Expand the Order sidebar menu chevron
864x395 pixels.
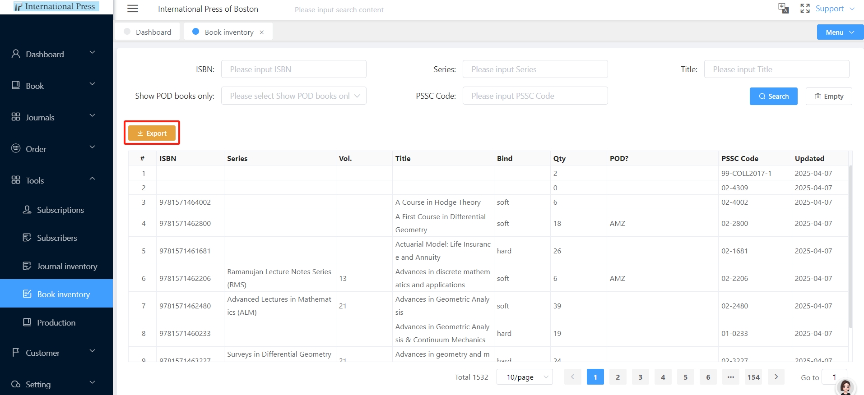[92, 147]
